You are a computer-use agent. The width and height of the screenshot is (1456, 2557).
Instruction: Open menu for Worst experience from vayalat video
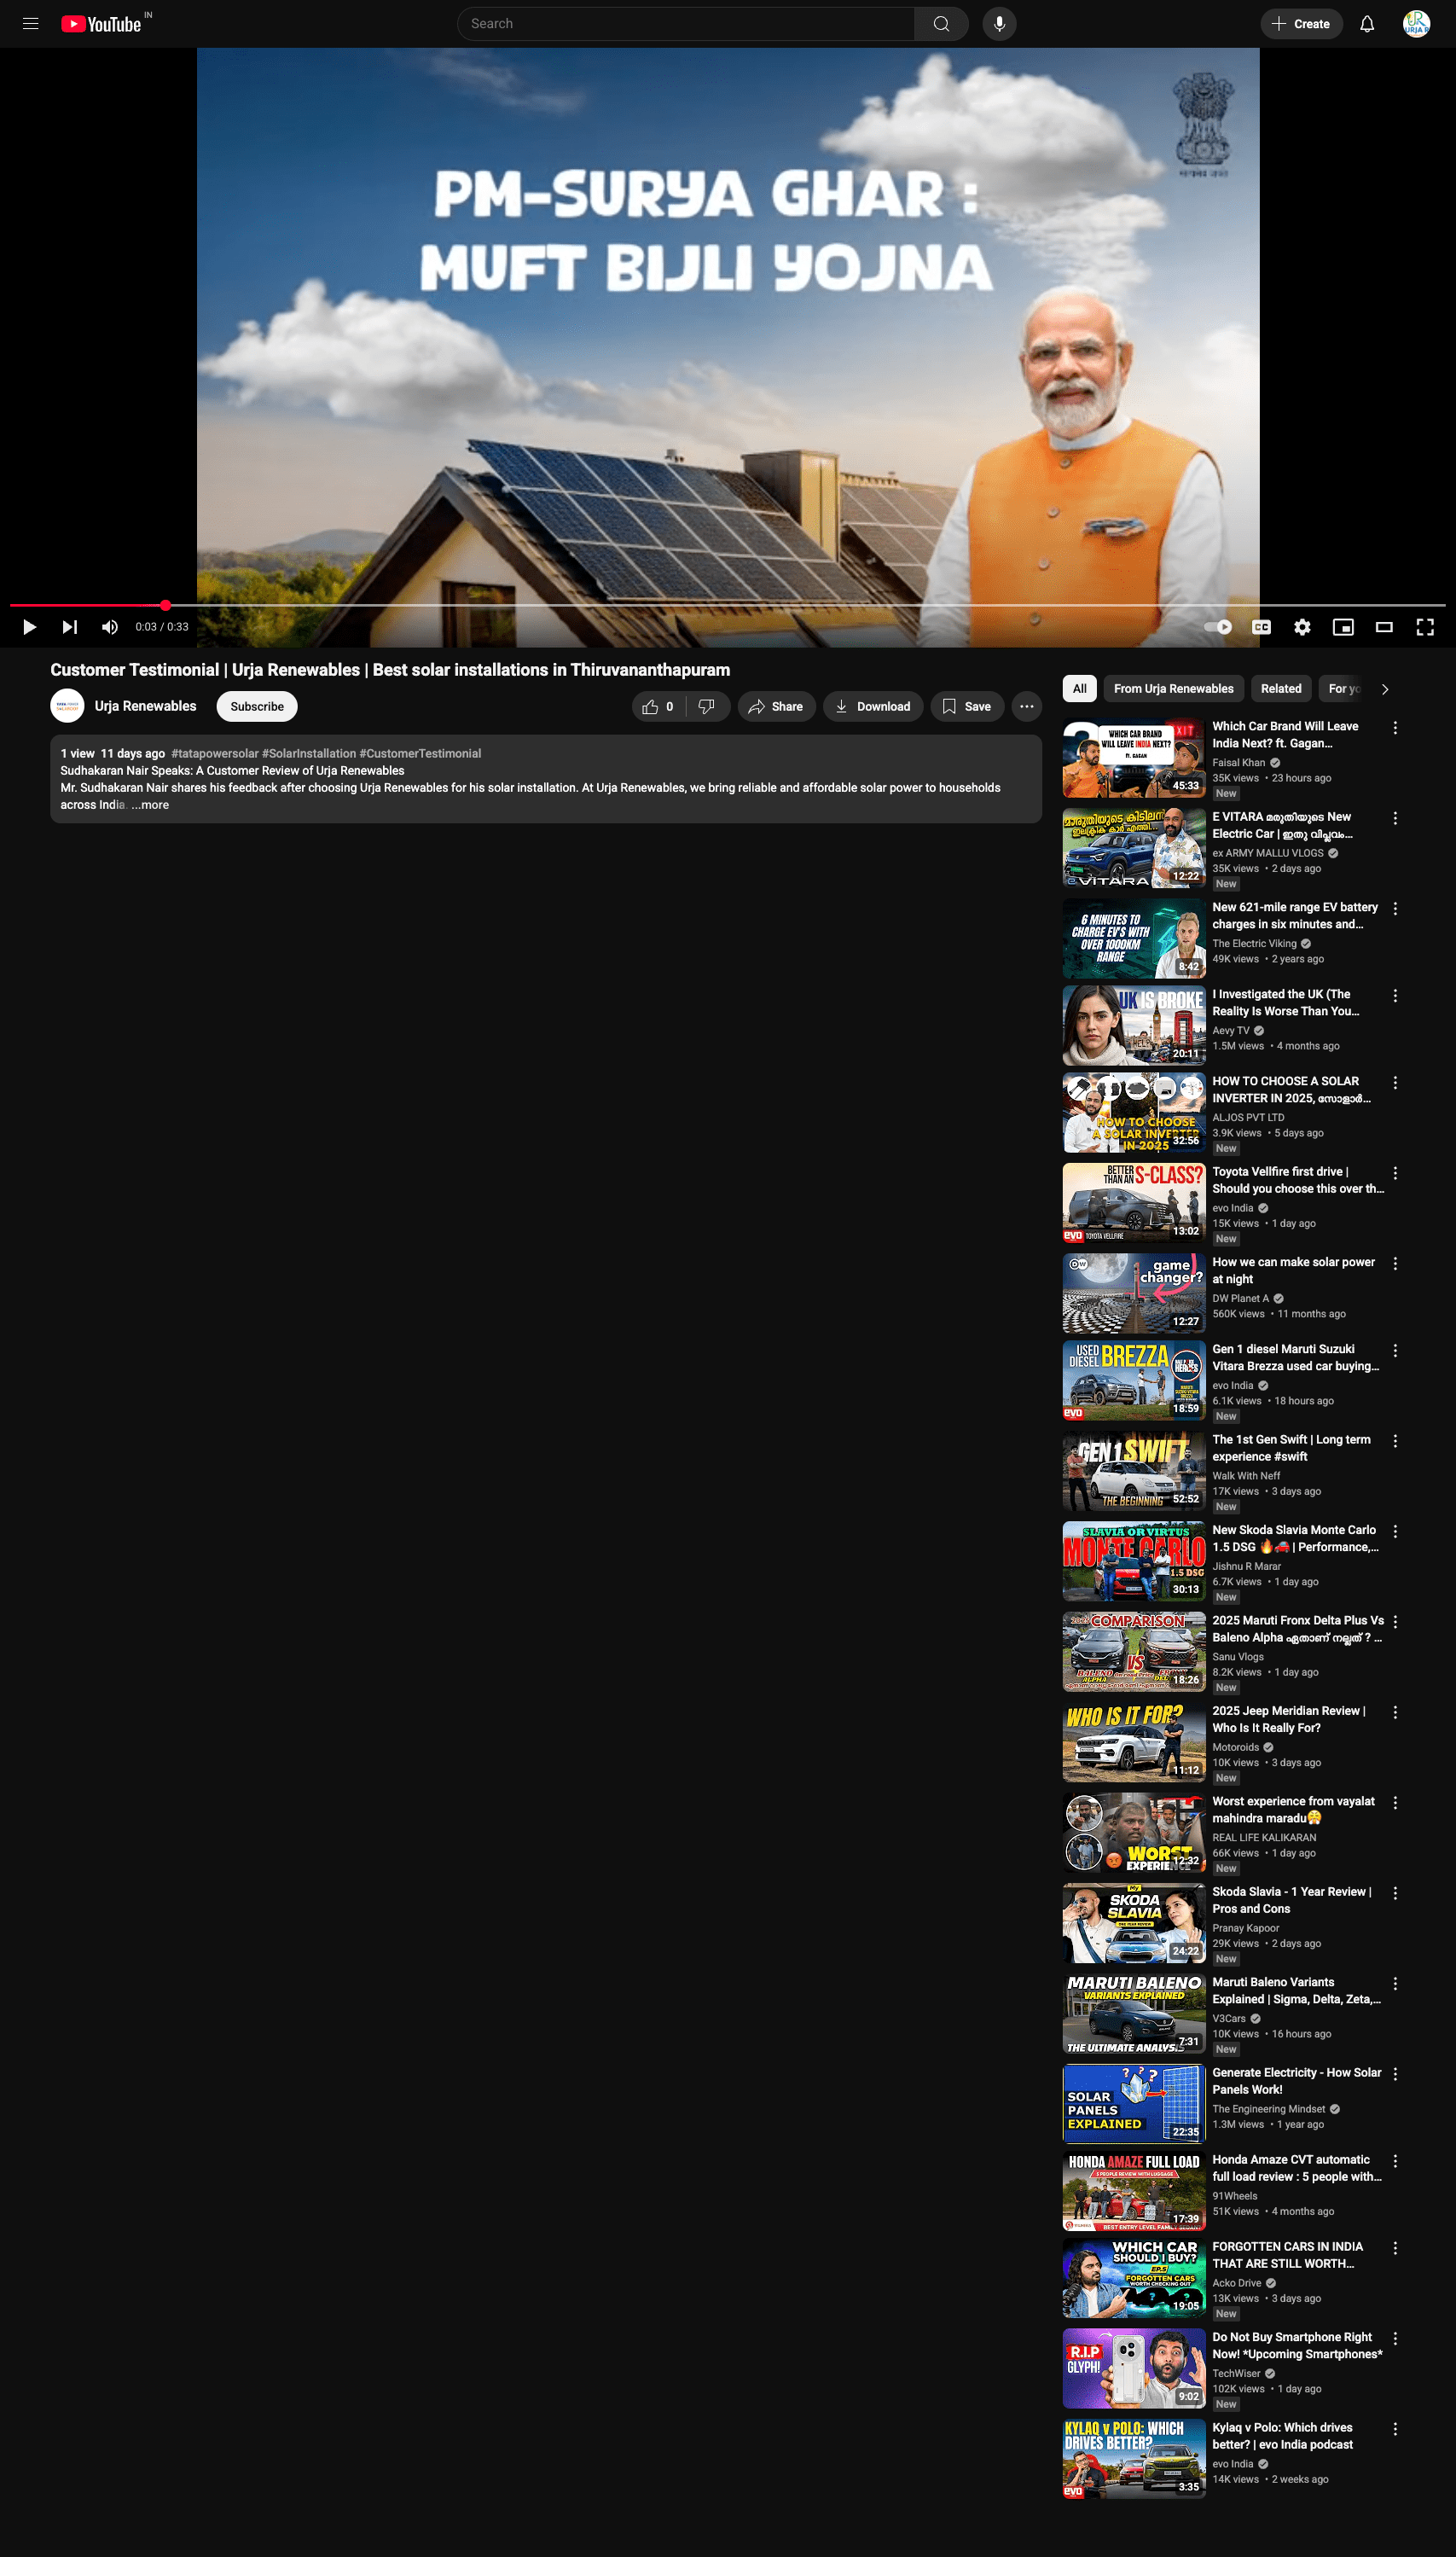[x=1395, y=1803]
